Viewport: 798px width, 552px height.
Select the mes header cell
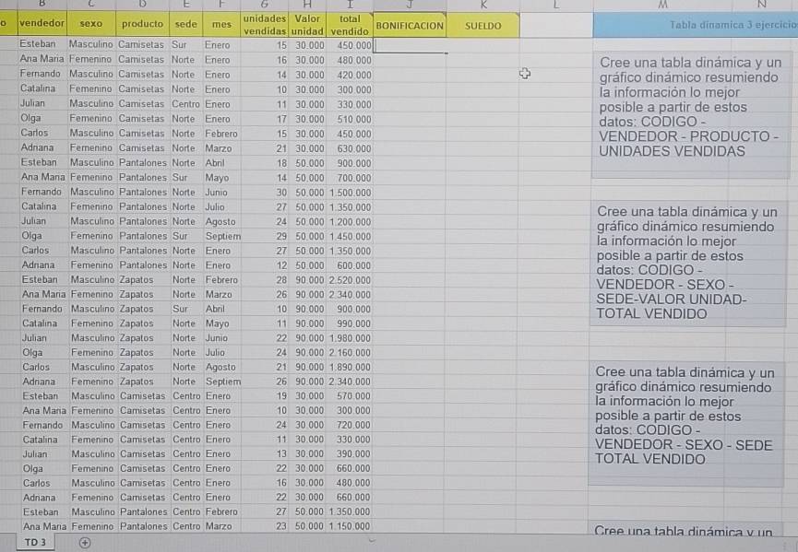tap(220, 25)
